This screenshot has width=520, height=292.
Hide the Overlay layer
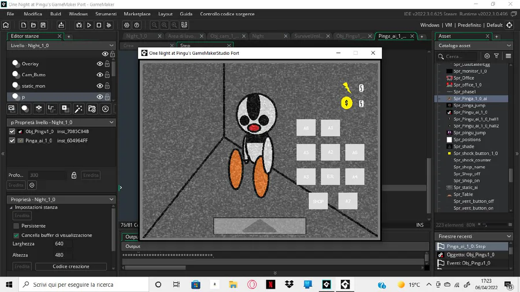pos(99,63)
